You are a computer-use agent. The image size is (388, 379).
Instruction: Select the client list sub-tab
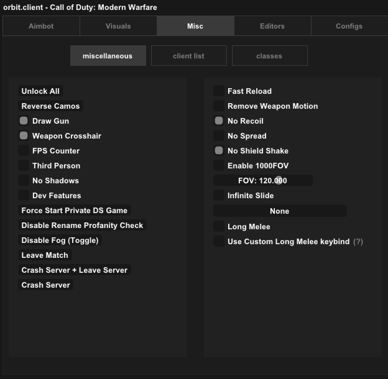pyautogui.click(x=188, y=56)
